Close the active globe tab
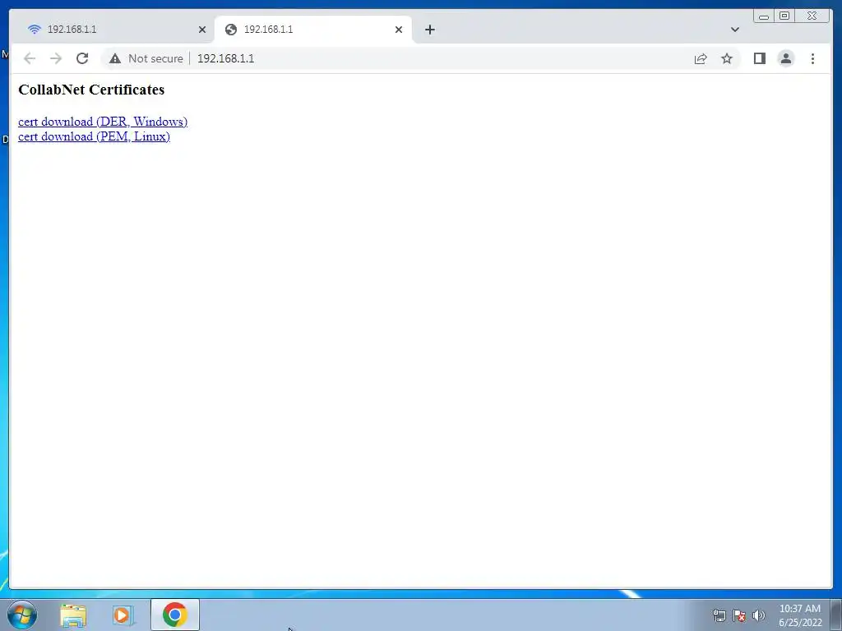The height and width of the screenshot is (631, 842). click(x=399, y=30)
